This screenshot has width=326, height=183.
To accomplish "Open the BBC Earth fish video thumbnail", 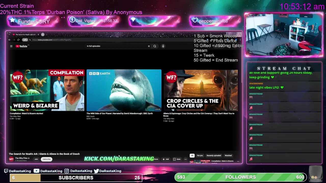I will (124, 90).
